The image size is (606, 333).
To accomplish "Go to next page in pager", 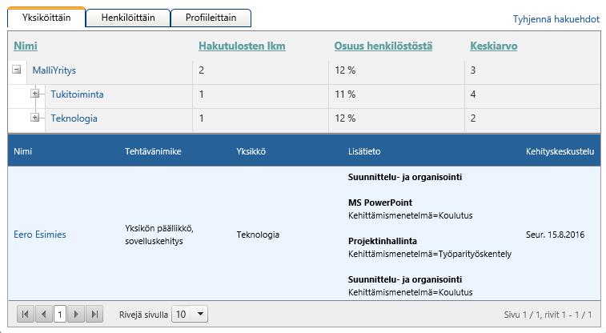I will (x=76, y=314).
